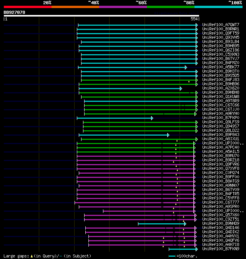Click label UniRef100_C9ZT51

tap(221, 219)
